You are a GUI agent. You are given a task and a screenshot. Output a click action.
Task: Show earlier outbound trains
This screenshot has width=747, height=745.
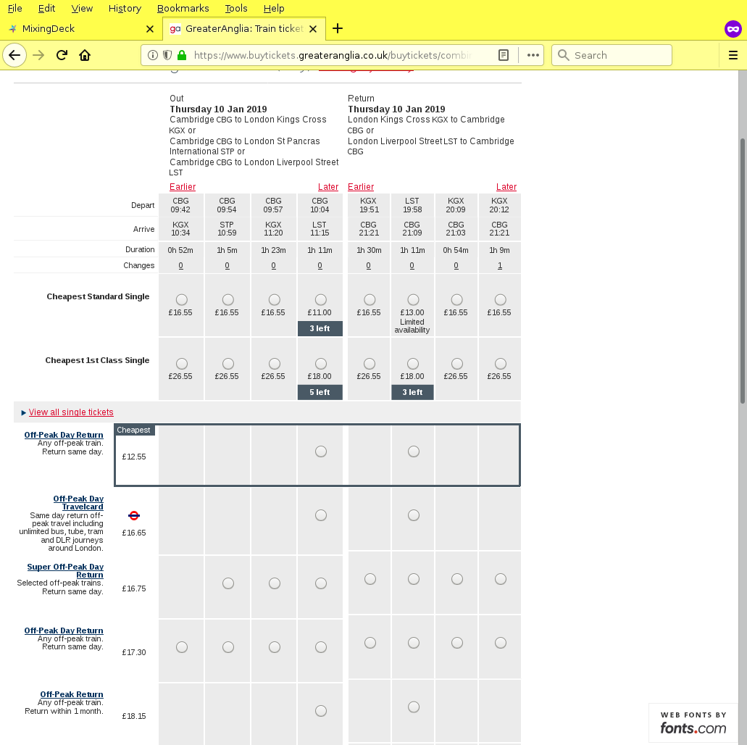tap(183, 187)
